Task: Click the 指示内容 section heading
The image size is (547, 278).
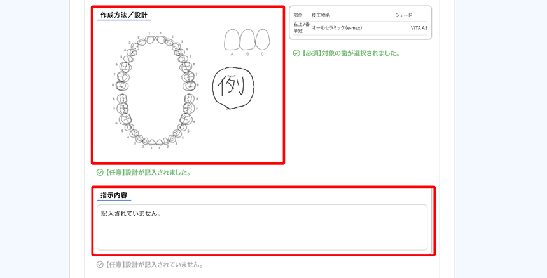Action: coord(114,195)
